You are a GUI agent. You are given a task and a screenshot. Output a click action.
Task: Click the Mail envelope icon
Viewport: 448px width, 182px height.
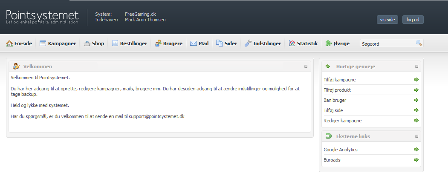194,43
